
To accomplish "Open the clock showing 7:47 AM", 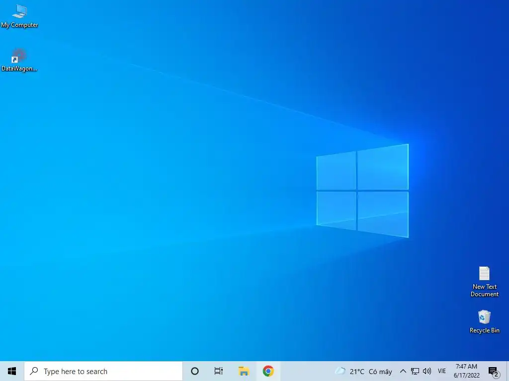I will (x=466, y=371).
